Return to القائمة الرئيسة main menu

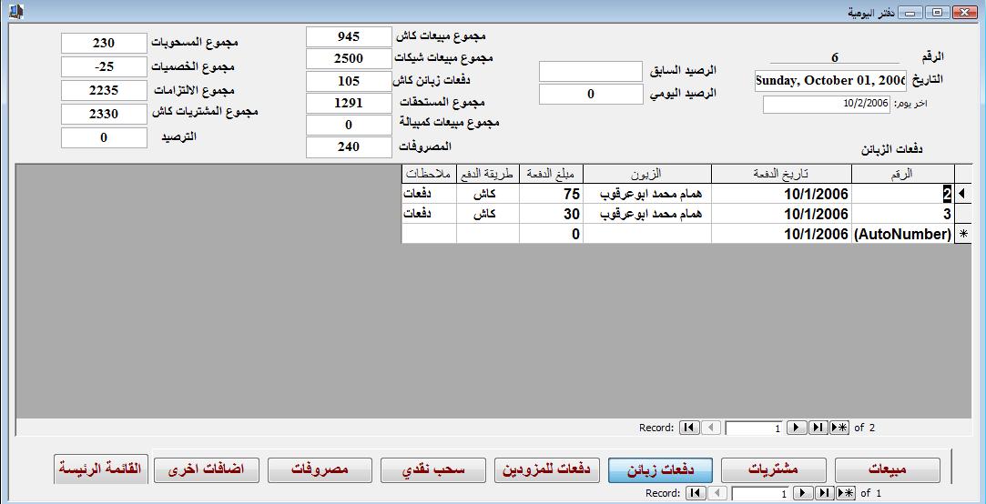point(101,469)
